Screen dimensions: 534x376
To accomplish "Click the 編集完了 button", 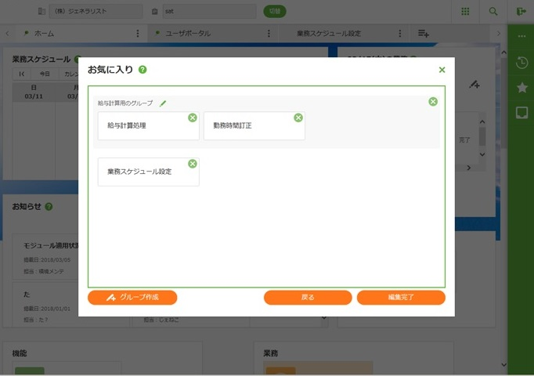I will click(401, 298).
